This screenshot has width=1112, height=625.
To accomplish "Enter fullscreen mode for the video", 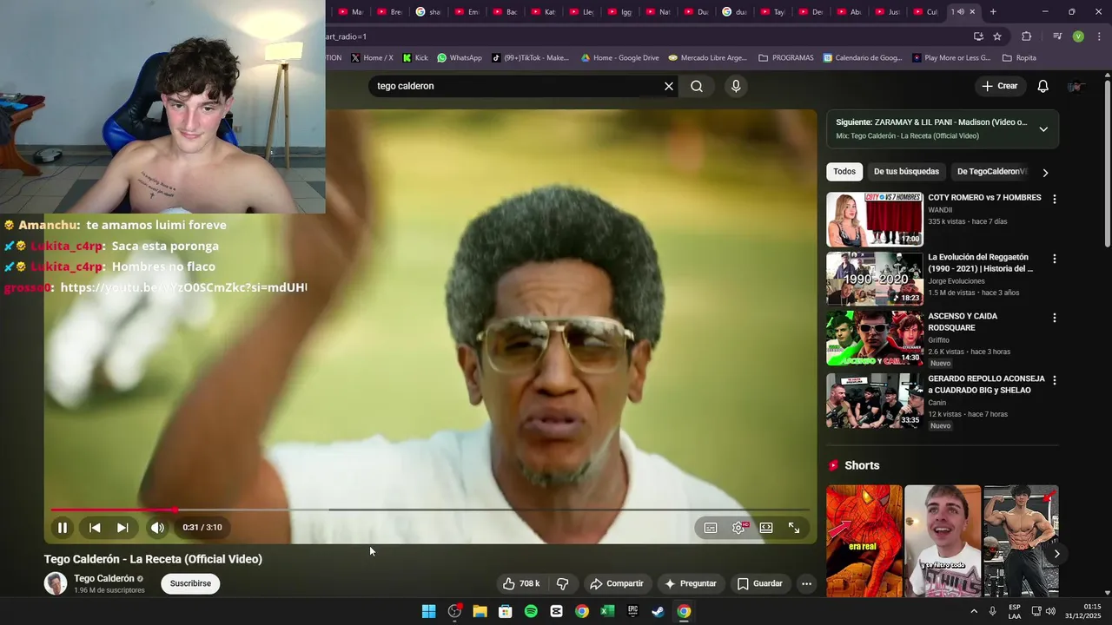I will click(794, 527).
